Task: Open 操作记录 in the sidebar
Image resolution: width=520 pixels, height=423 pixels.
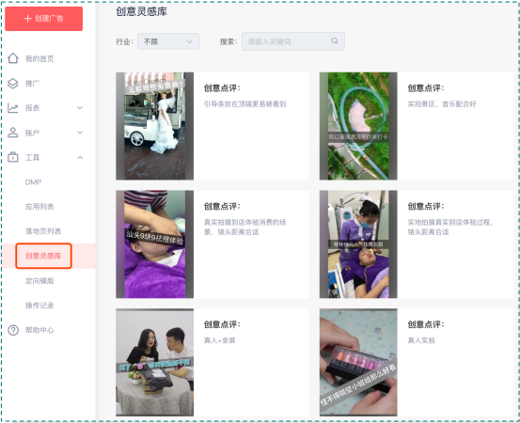Action: click(x=39, y=305)
